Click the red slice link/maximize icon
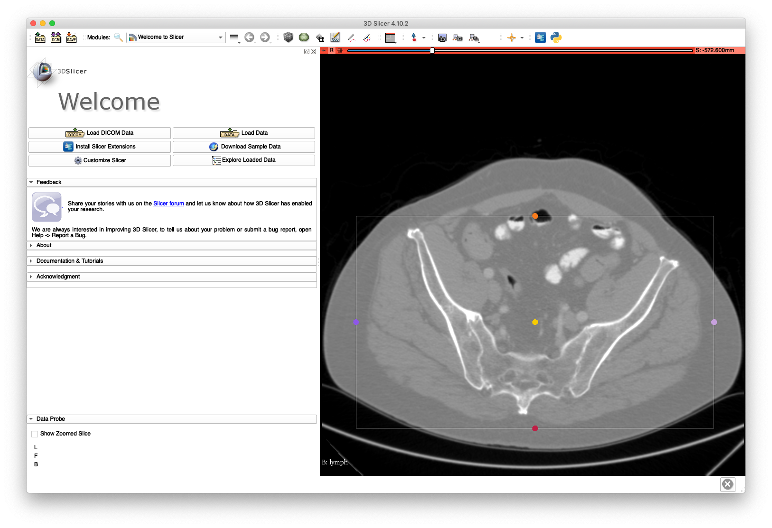 340,50
